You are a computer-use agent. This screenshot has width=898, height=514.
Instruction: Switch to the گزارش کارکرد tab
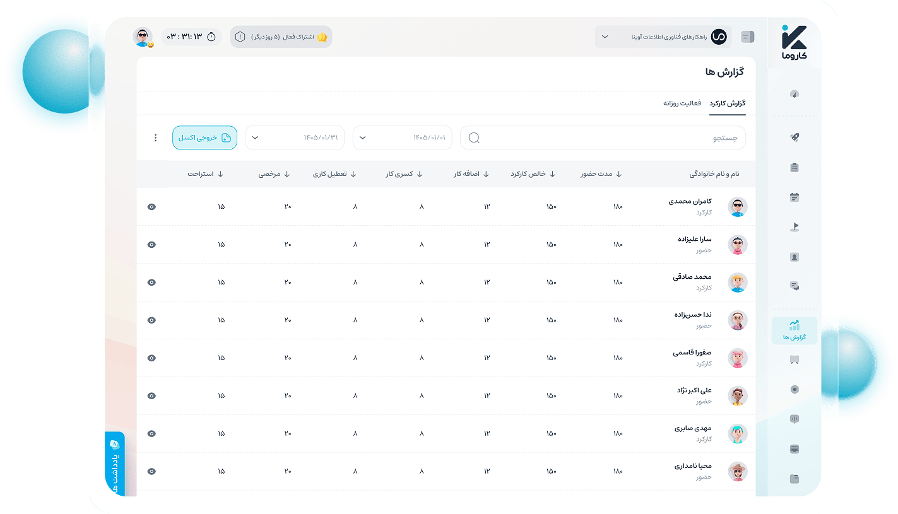[x=728, y=103]
